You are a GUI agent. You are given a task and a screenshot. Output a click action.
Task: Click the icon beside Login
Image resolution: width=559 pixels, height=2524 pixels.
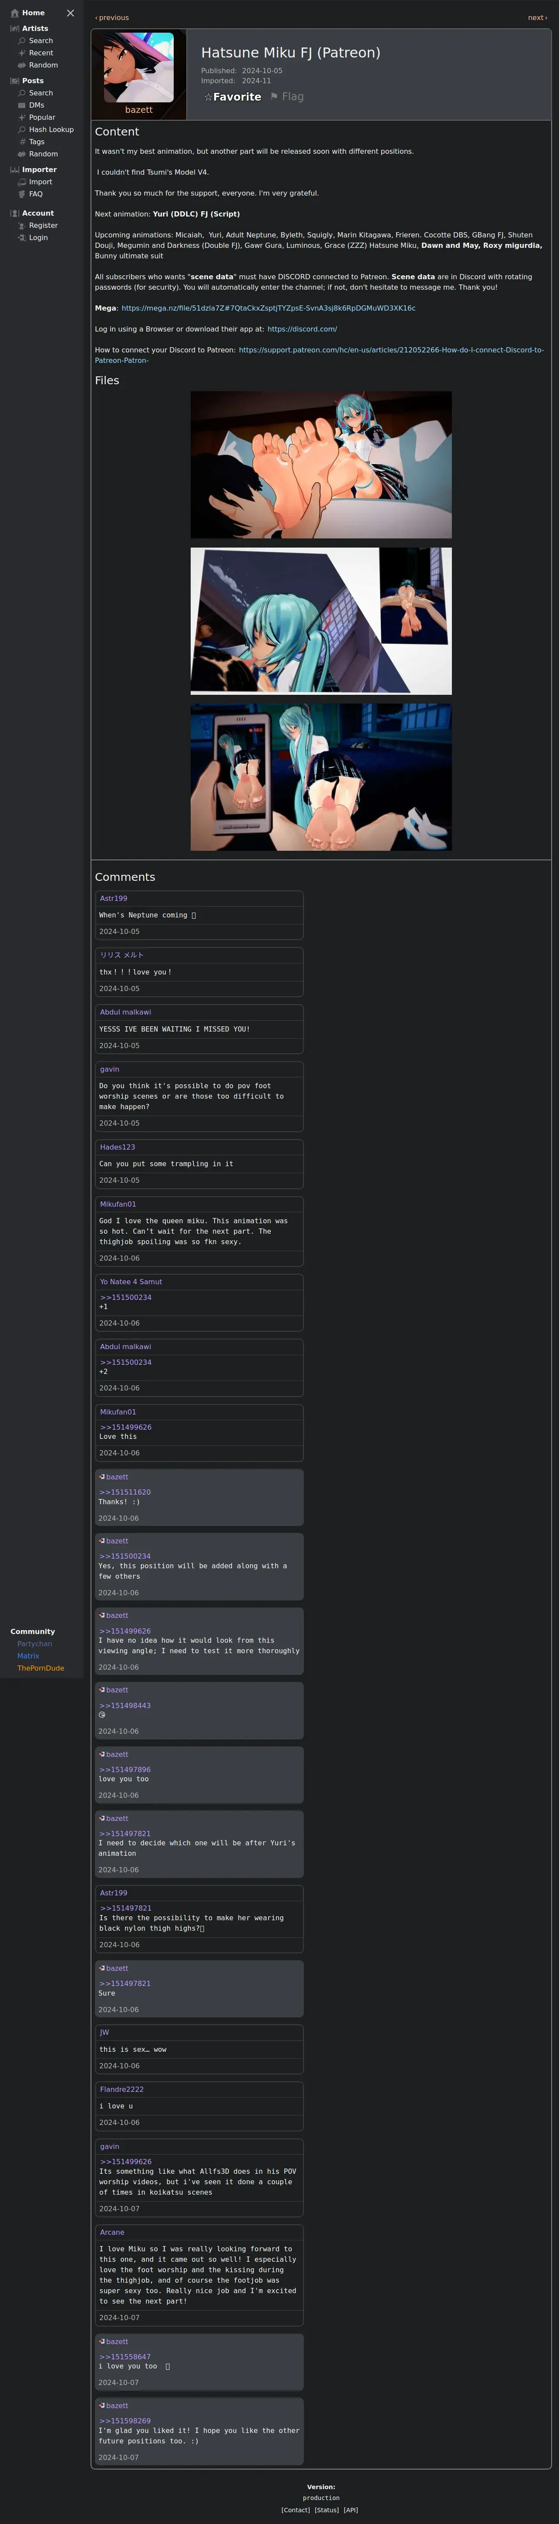pos(21,238)
